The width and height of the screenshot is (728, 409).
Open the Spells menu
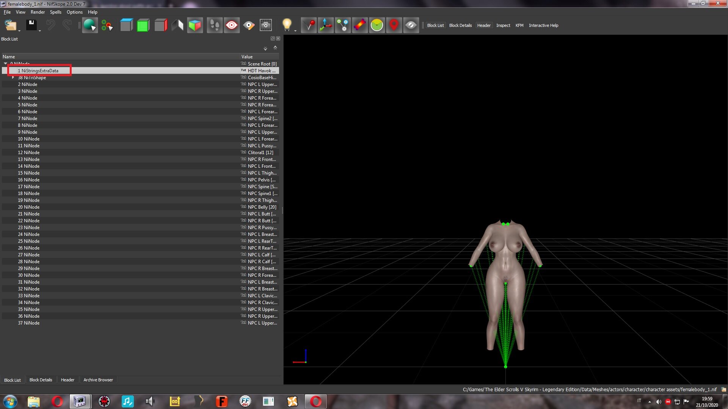click(55, 12)
